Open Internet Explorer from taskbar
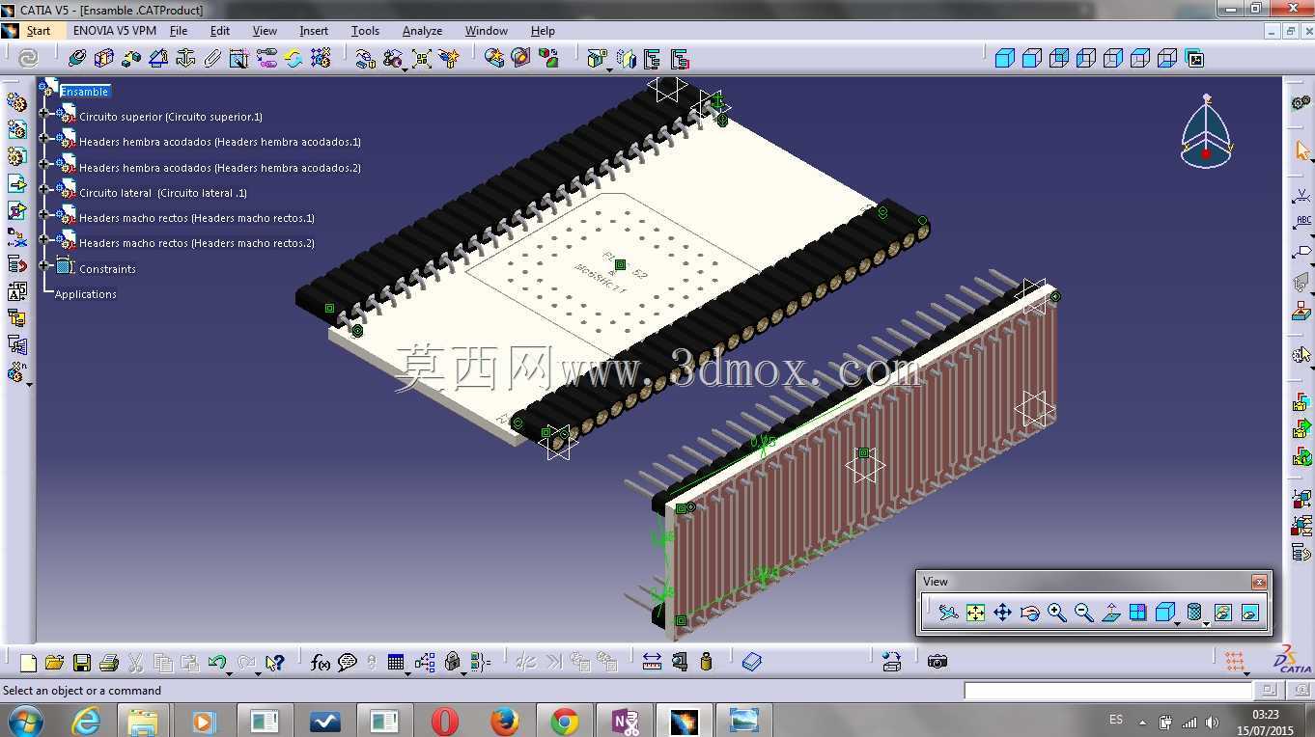Viewport: 1315px width, 737px height. [86, 721]
